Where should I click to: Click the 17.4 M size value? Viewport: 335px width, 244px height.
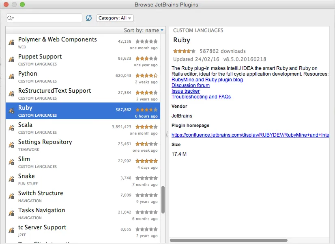[x=179, y=154]
